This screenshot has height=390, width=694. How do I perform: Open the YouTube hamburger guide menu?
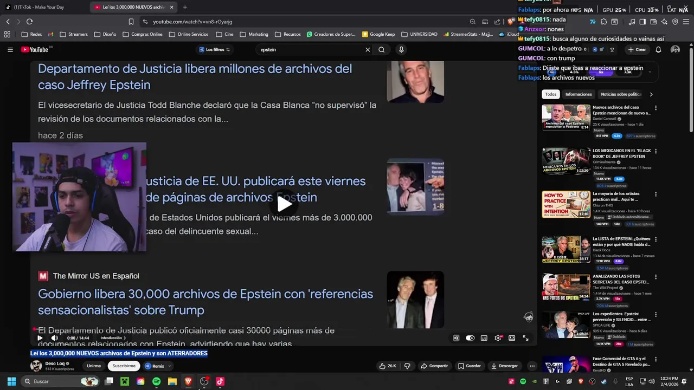pyautogui.click(x=10, y=49)
